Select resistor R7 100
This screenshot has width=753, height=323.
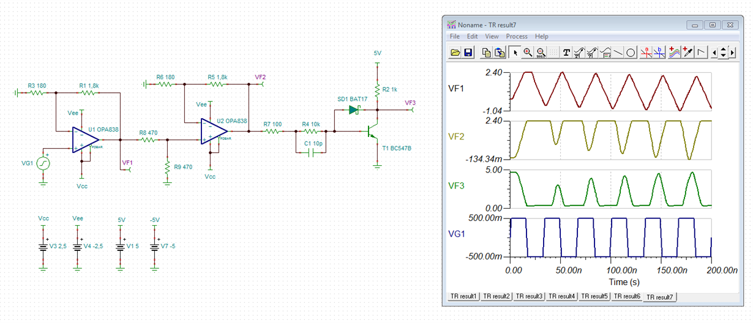[x=273, y=131]
